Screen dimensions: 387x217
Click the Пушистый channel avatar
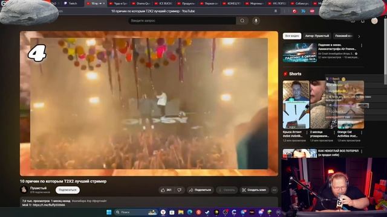[x=24, y=190]
